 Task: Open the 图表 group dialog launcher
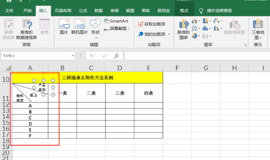[x=245, y=45]
